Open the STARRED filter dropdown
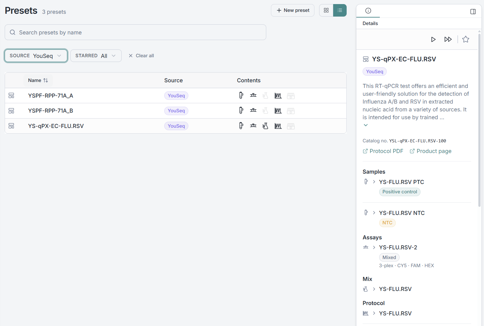Image resolution: width=484 pixels, height=326 pixels. coord(96,56)
